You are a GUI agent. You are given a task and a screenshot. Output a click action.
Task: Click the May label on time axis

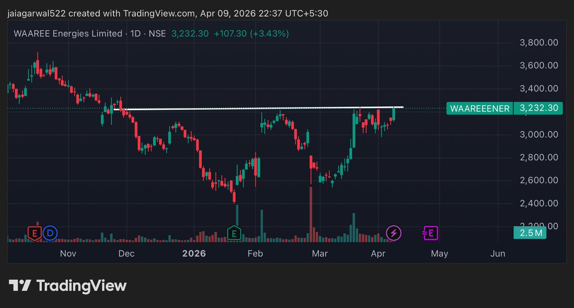pos(439,253)
